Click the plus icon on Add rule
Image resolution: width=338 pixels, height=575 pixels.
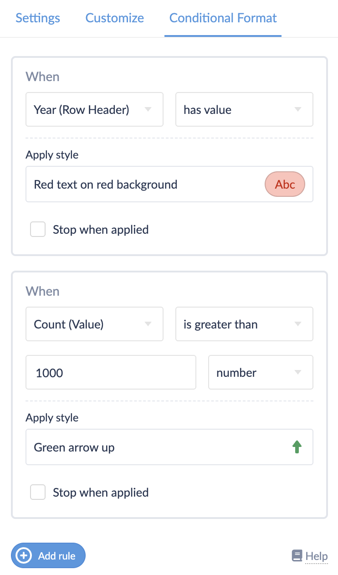[x=23, y=555]
